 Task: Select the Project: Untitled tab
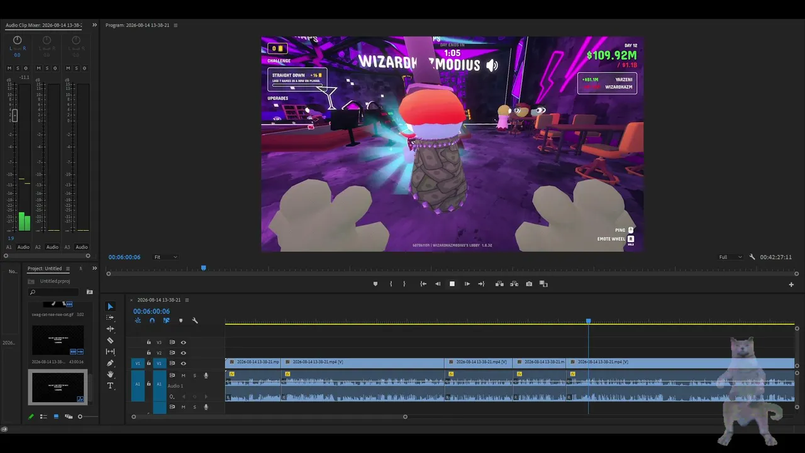45,269
